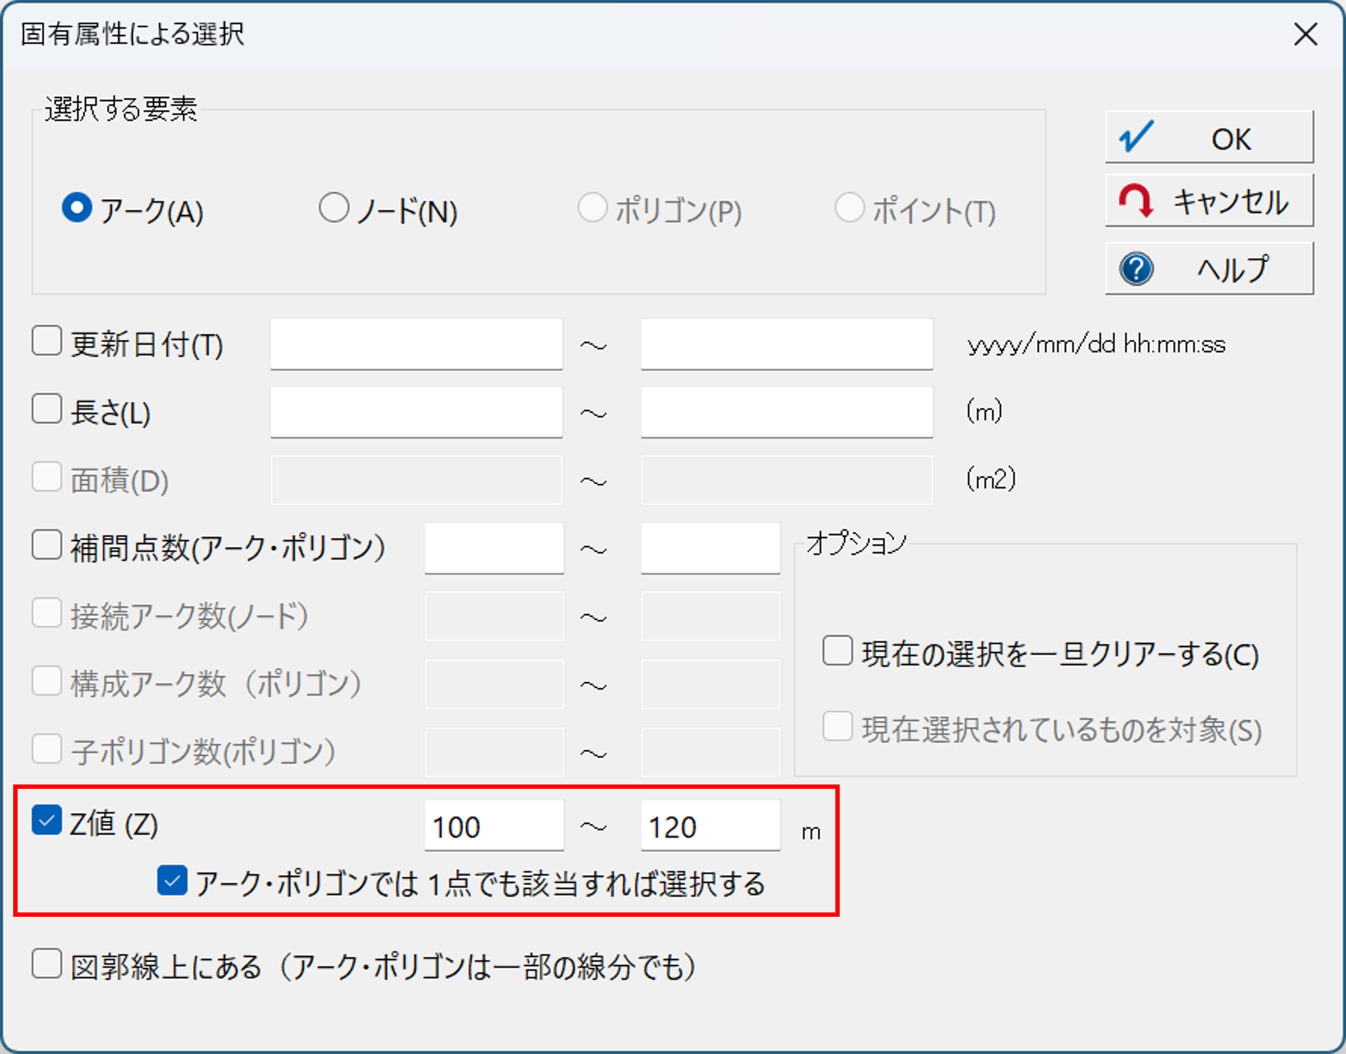Image resolution: width=1346 pixels, height=1054 pixels.
Task: Uncheck the Z値 (Z) checkbox
Action: click(x=47, y=820)
